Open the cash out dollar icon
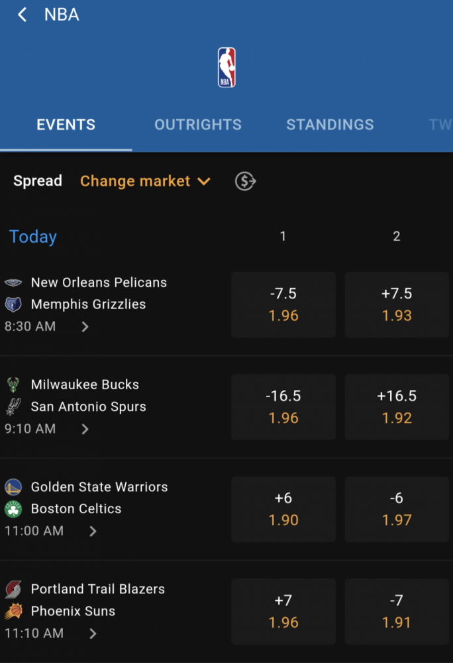 [x=245, y=182]
